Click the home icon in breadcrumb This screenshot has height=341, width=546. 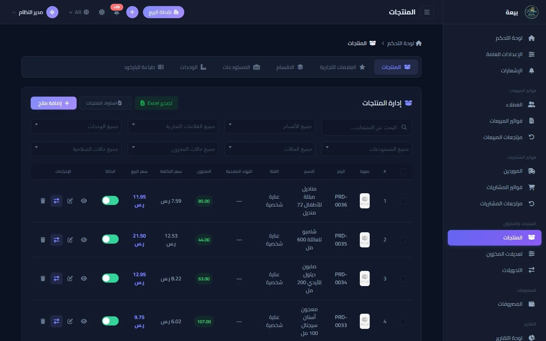coord(419,43)
